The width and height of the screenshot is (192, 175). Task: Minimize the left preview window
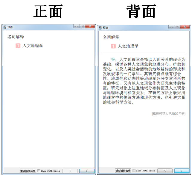(77, 26)
